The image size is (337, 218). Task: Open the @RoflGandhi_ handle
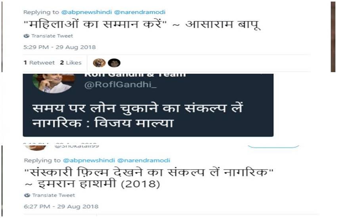(x=121, y=85)
